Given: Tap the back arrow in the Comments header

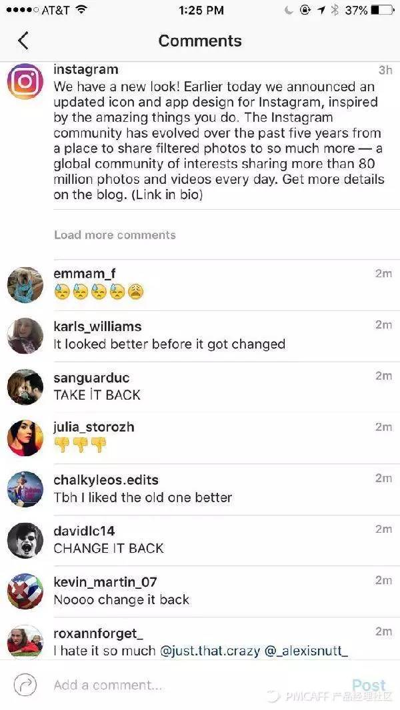Looking at the screenshot, I should (23, 41).
